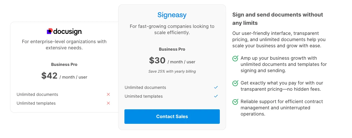Click green check icon beside transparent pricing point
This screenshot has width=352, height=138.
pyautogui.click(x=235, y=83)
